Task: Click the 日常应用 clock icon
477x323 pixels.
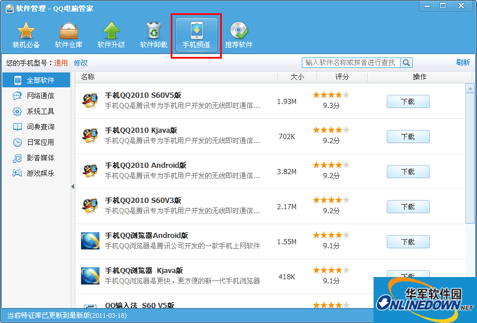Action: pos(17,142)
